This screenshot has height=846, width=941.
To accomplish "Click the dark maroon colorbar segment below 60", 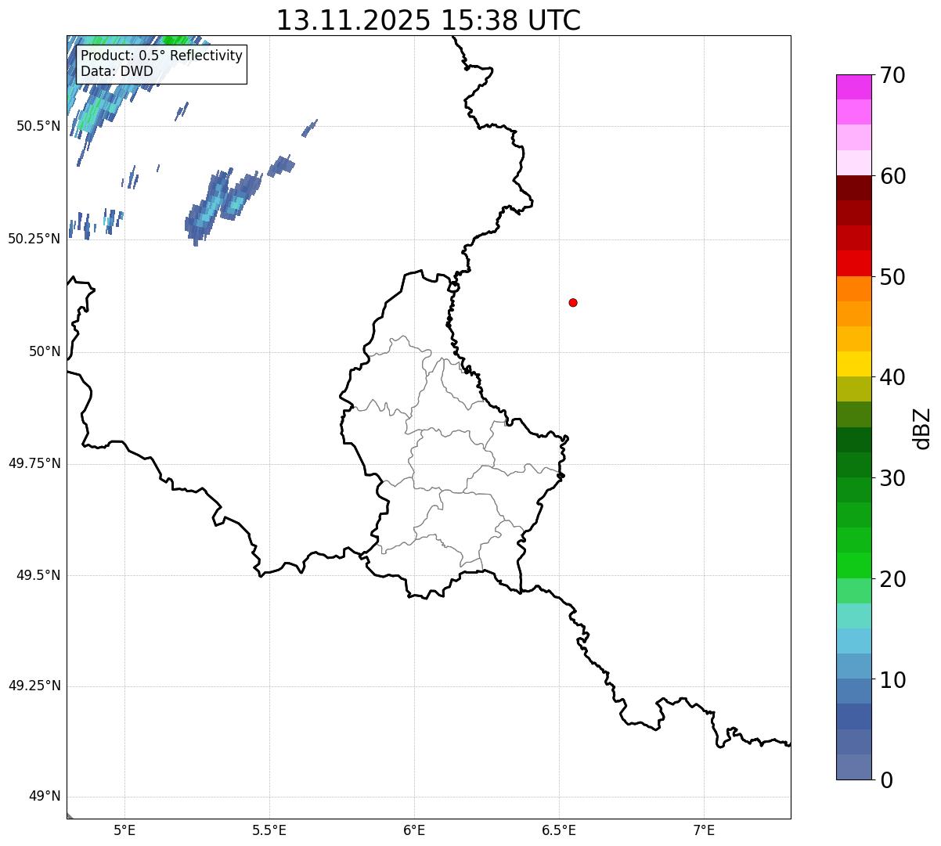I will point(853,188).
